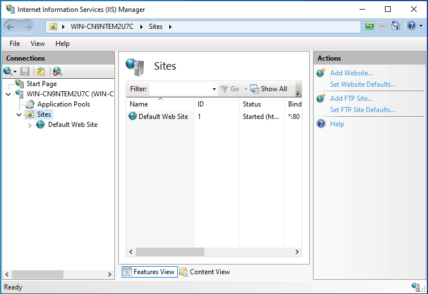
Task: Open the File menu
Action: (x=15, y=44)
